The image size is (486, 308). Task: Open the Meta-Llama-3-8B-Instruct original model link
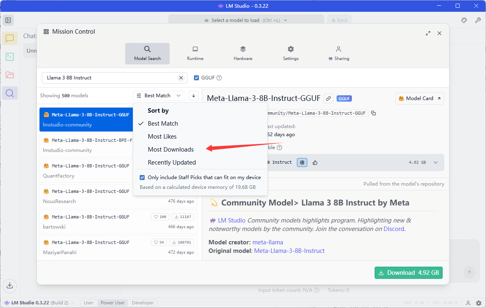[289, 251]
